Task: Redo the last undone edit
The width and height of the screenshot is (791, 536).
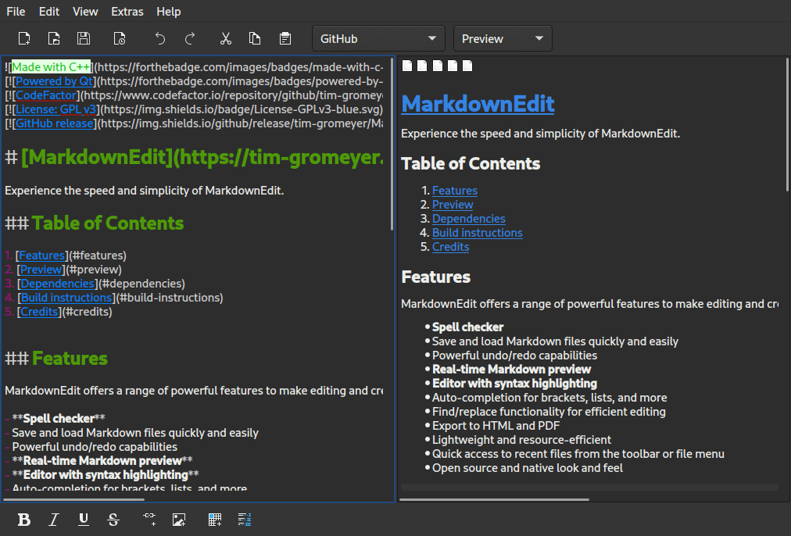Action: [190, 39]
